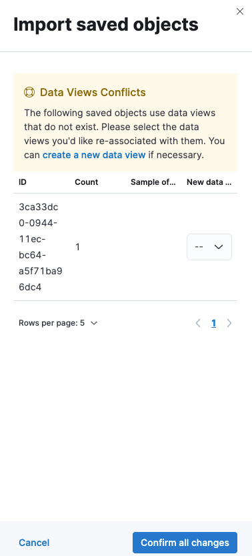Click the conflicts callout description text
The image size is (252, 556).
coord(125,134)
